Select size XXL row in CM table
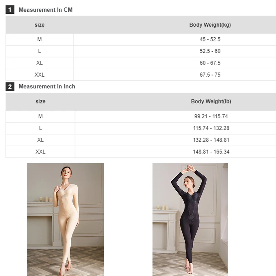 tap(141, 75)
